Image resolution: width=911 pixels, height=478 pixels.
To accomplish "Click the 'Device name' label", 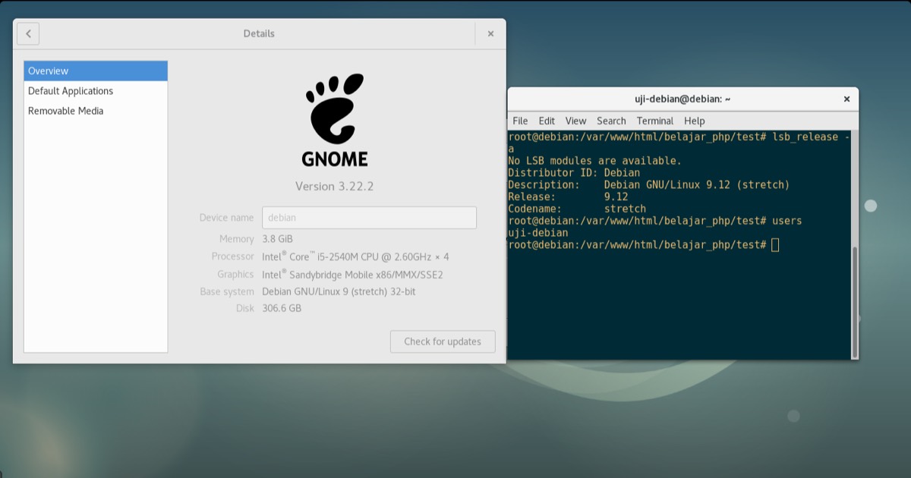I will point(226,217).
